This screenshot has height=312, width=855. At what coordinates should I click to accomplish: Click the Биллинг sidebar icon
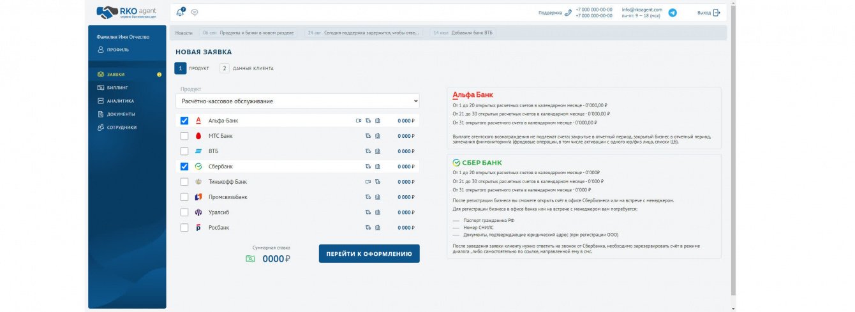[101, 87]
